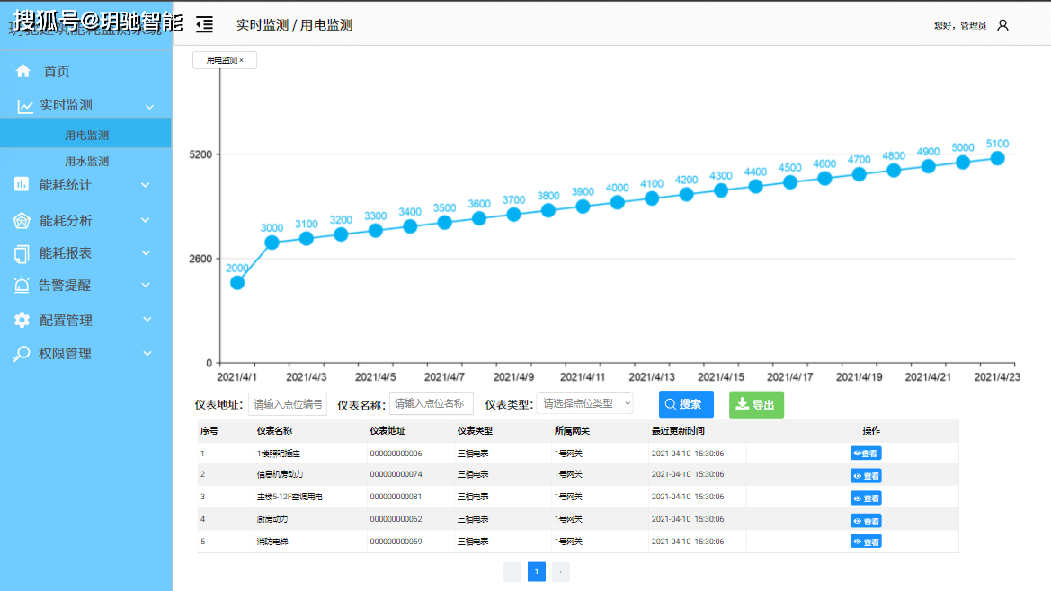
Task: Click the 4000 data point on chart
Action: pos(618,203)
